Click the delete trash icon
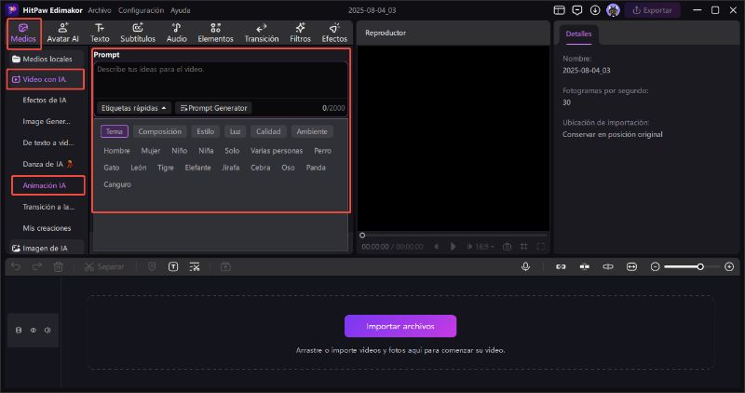Viewport: 745px width, 393px height. [58, 266]
